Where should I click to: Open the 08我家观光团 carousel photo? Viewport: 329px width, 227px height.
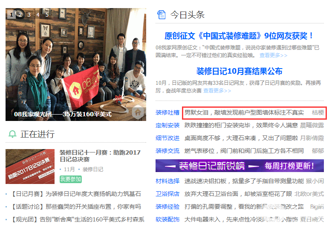[76, 65]
